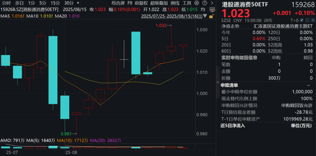The image size is (316, 156).
Task: Click the 画线 drawing tool button
Action: (x=175, y=3)
